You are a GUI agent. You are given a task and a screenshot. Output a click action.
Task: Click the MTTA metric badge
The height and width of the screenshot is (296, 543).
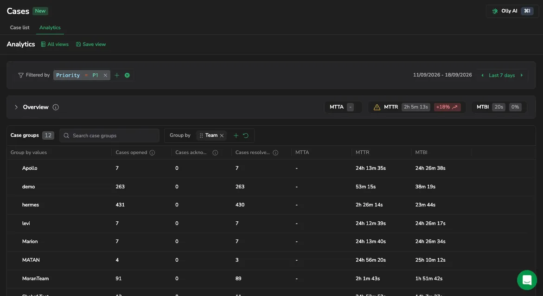tap(343, 107)
